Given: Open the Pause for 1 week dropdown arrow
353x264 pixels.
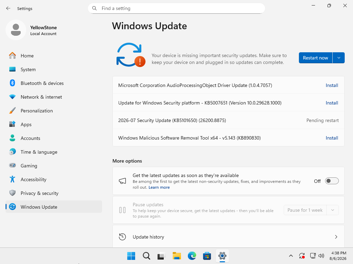Looking at the screenshot, I should (333, 210).
